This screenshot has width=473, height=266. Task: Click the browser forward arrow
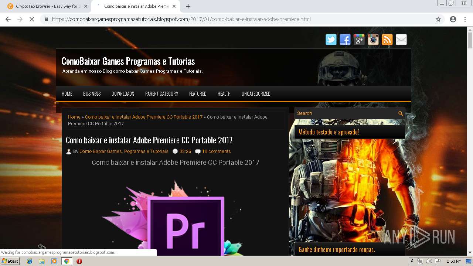(20, 19)
